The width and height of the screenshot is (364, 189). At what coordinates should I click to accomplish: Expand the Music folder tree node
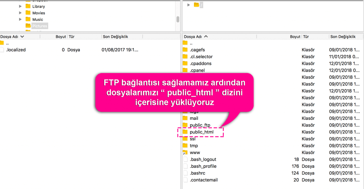coord(20,20)
